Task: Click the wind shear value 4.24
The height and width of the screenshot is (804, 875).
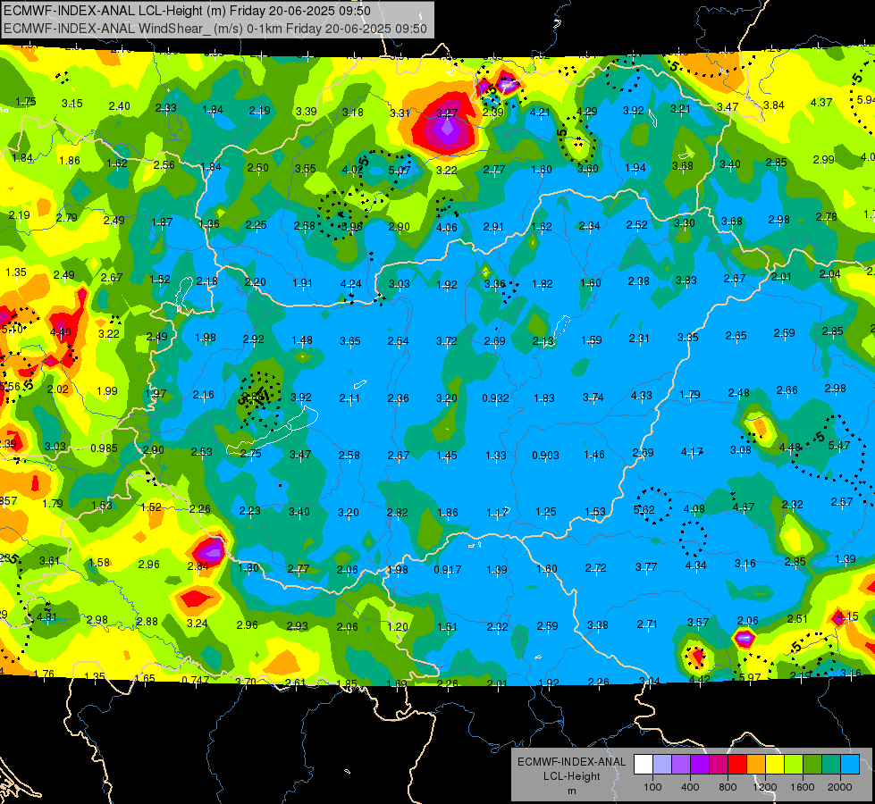Action: 351,283
